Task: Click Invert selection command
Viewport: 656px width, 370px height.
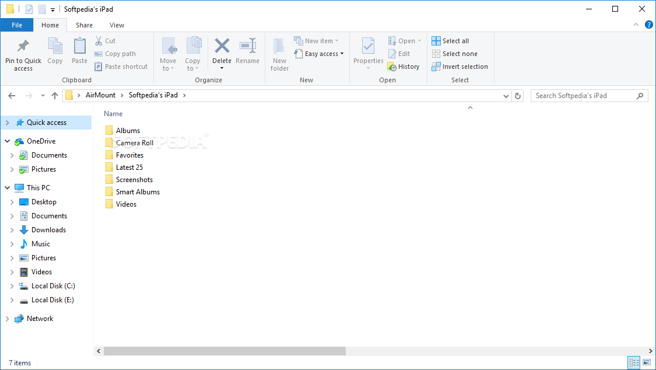Action: tap(460, 67)
